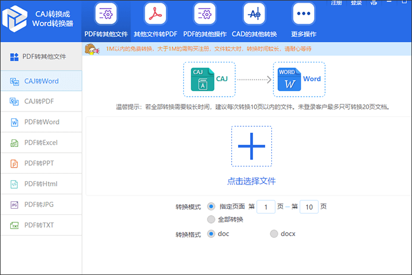
Task: Select PDF转PPT in sidebar
Action: (x=41, y=163)
